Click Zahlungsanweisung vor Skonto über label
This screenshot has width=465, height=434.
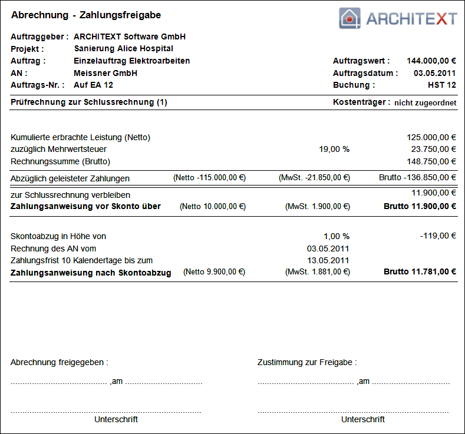(85, 207)
